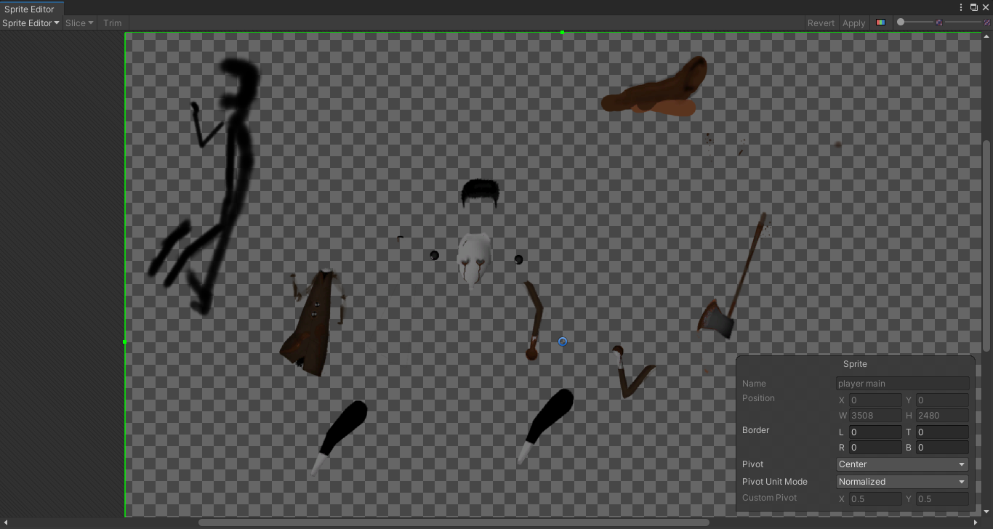Click the Trim button
993x529 pixels.
click(x=113, y=23)
